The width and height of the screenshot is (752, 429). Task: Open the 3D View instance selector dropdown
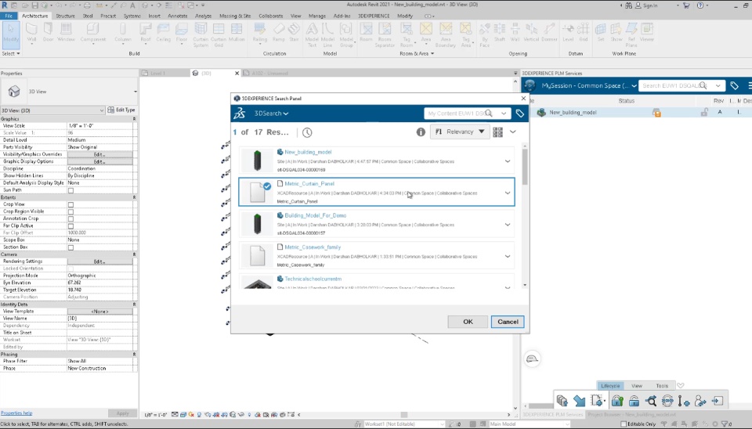pyautogui.click(x=52, y=110)
